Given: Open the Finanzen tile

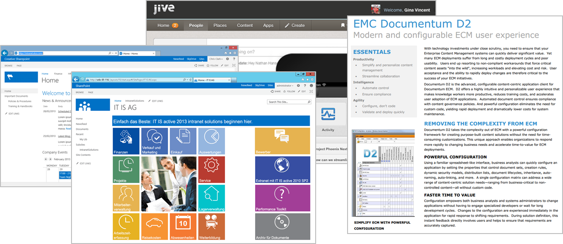Looking at the screenshot, I should [x=126, y=141].
